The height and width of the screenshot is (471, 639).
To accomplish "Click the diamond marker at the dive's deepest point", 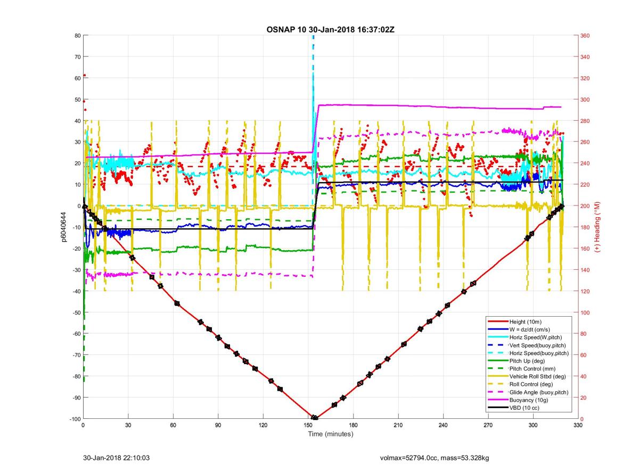I will (x=314, y=418).
